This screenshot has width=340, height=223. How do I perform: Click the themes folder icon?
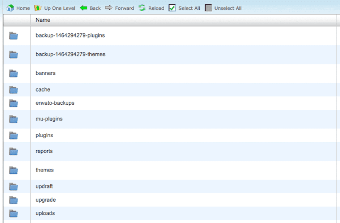pos(13,170)
